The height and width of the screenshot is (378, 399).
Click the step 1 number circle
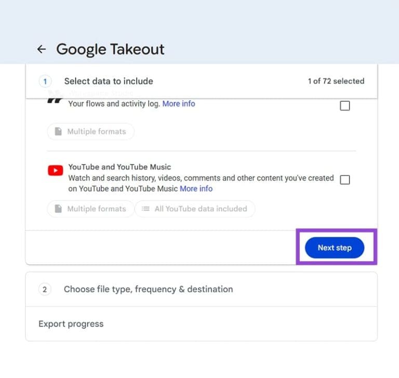coord(45,81)
